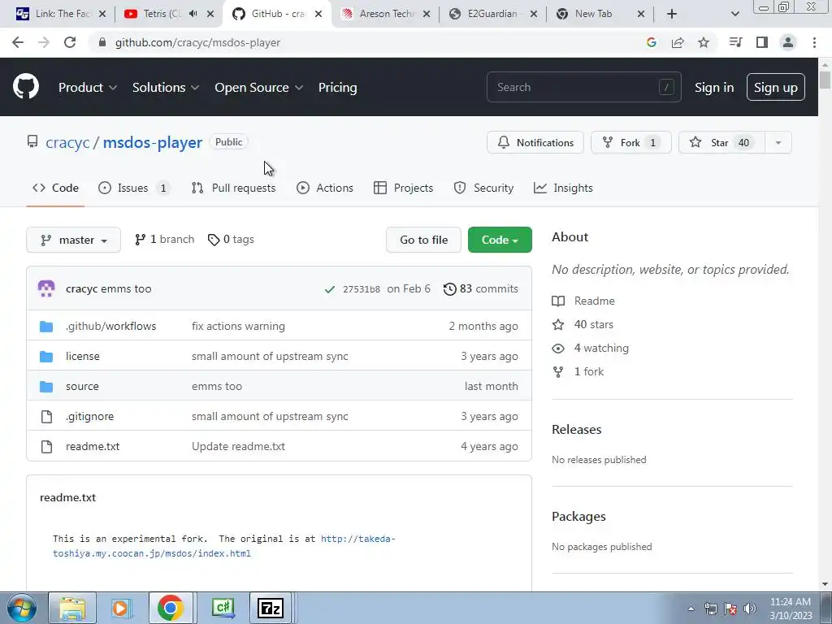Open Windows Media Player taskbar icon
Image resolution: width=832 pixels, height=624 pixels.
coord(121,608)
